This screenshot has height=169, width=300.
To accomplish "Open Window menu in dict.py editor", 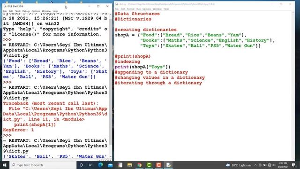I will (x=157, y=9).
